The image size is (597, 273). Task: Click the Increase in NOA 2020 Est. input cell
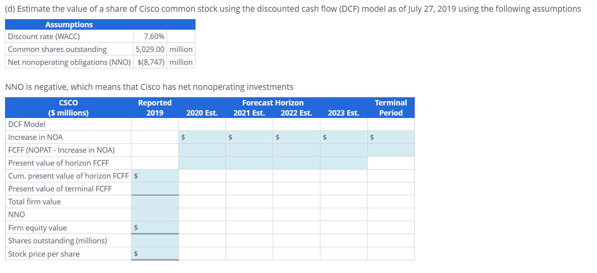(x=202, y=137)
